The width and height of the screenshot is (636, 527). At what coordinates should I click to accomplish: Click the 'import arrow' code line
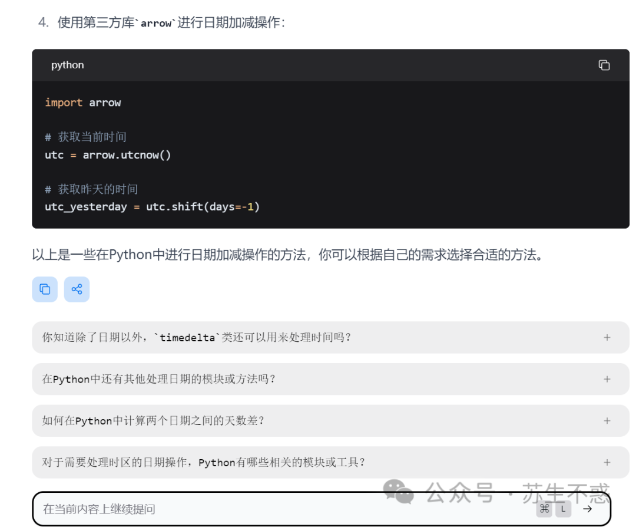83,103
